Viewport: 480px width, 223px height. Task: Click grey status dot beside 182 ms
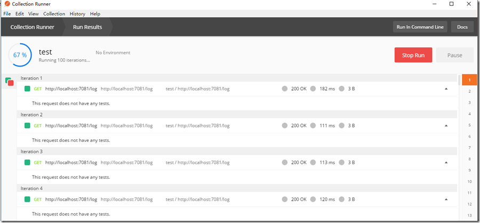(x=313, y=89)
